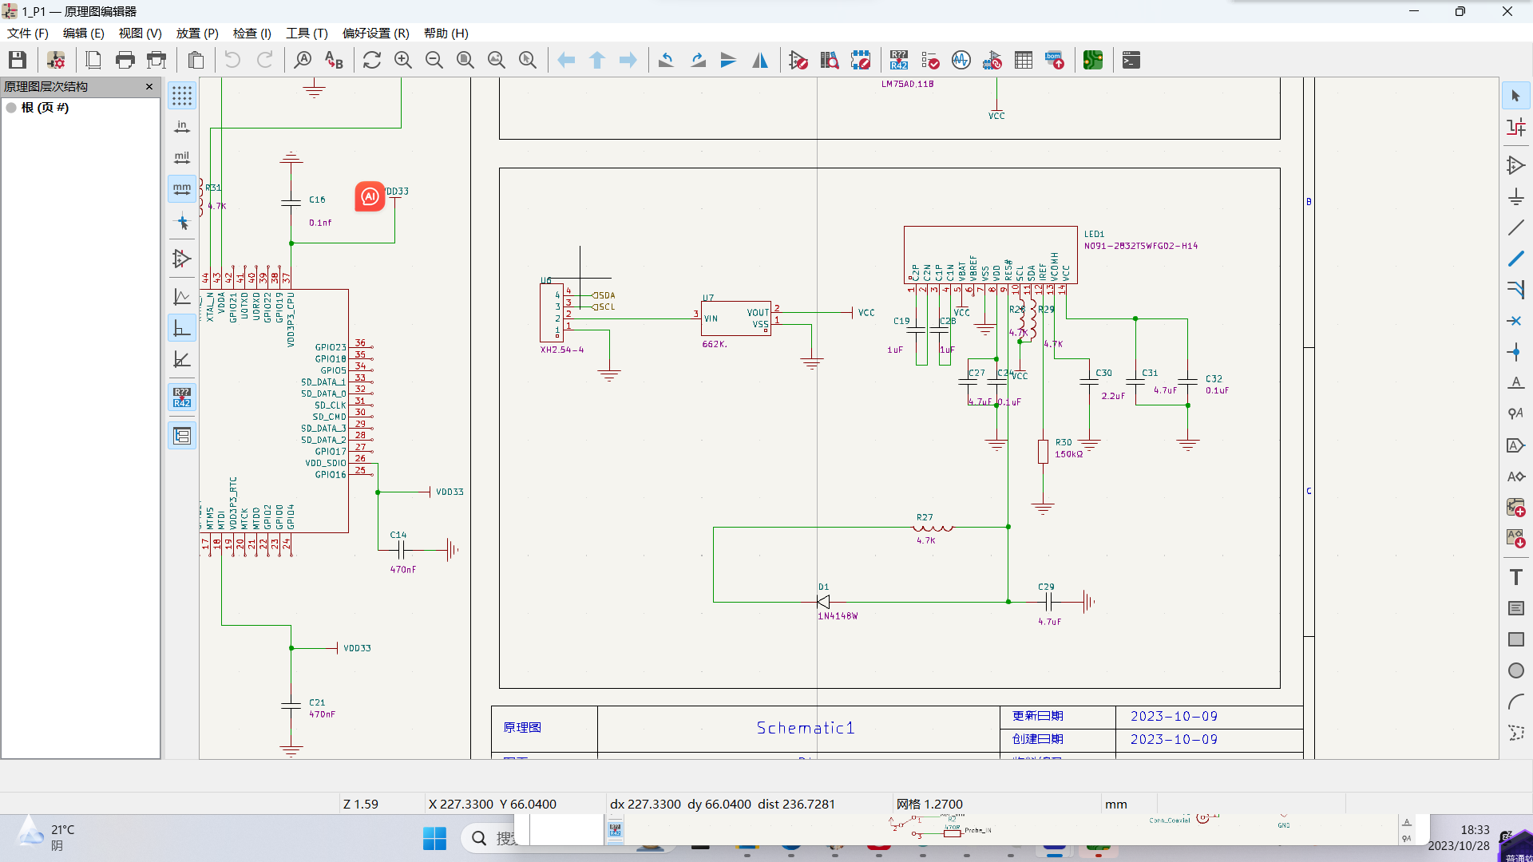Open the assign footprints tool

[992, 60]
